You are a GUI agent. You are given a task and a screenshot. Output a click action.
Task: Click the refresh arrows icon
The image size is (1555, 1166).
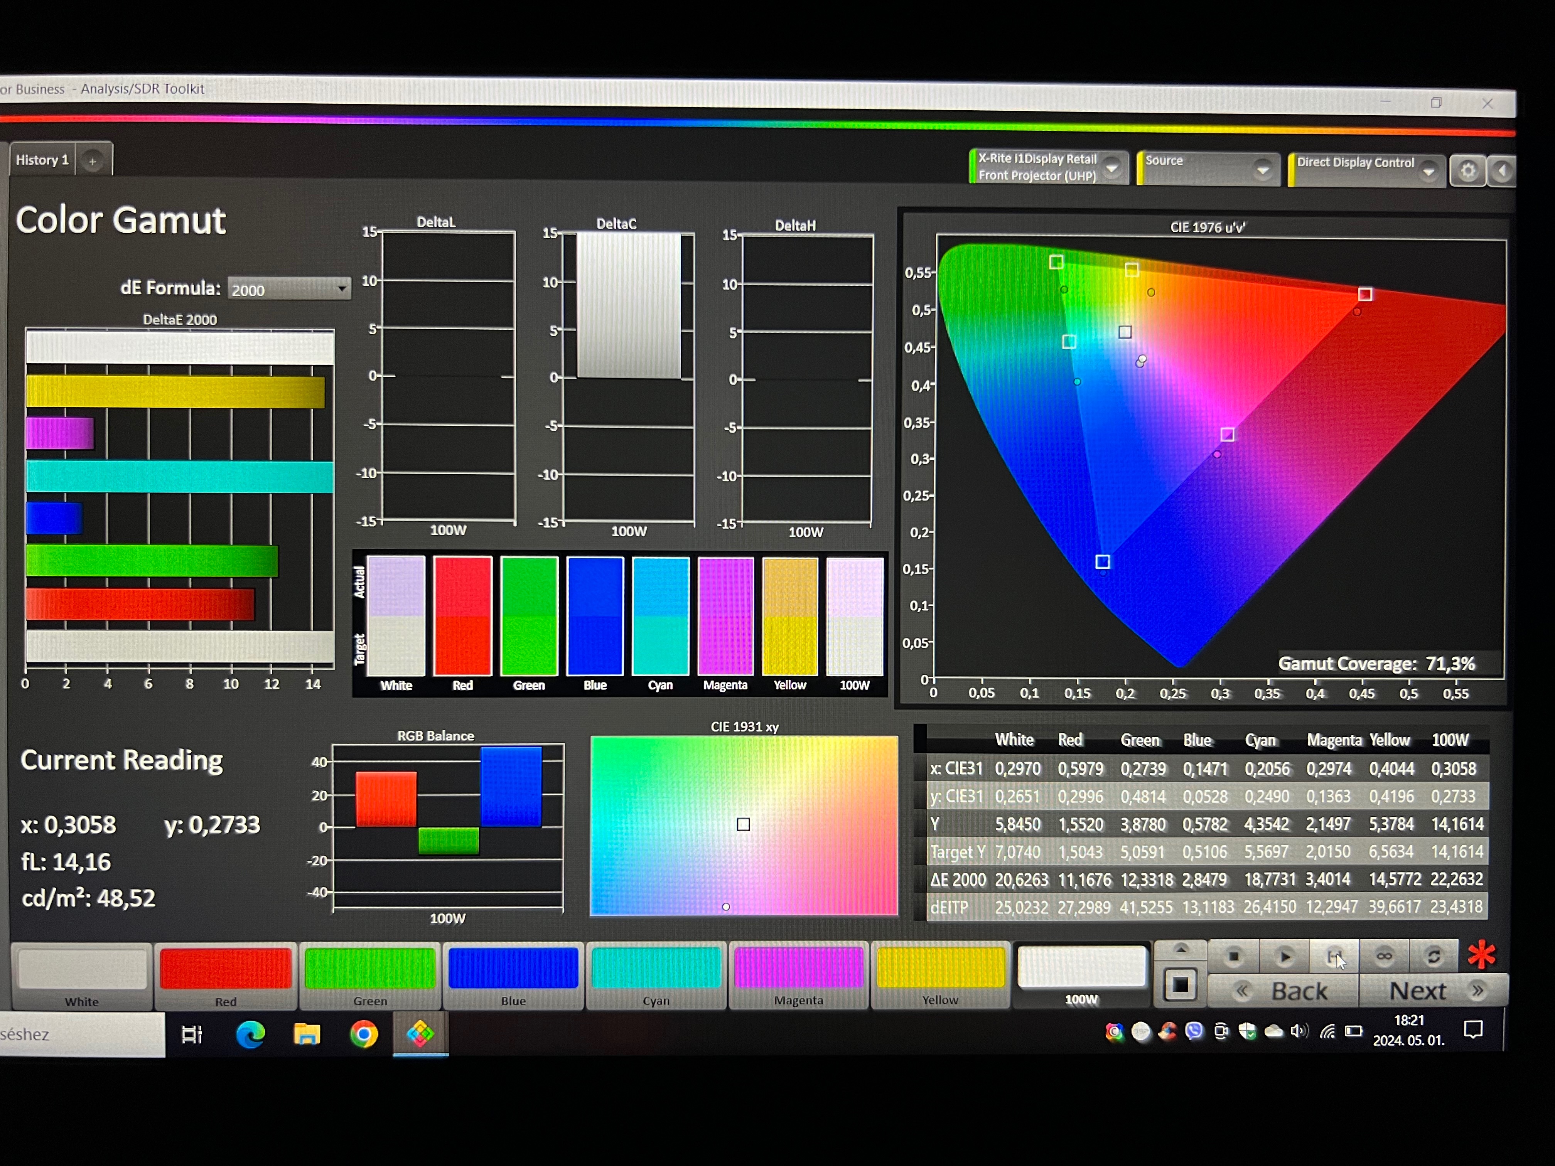(x=1434, y=957)
